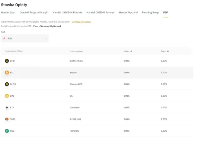Click the SHIBA INU name cell
Viewport: 203px width, 141px height.
[75, 119]
